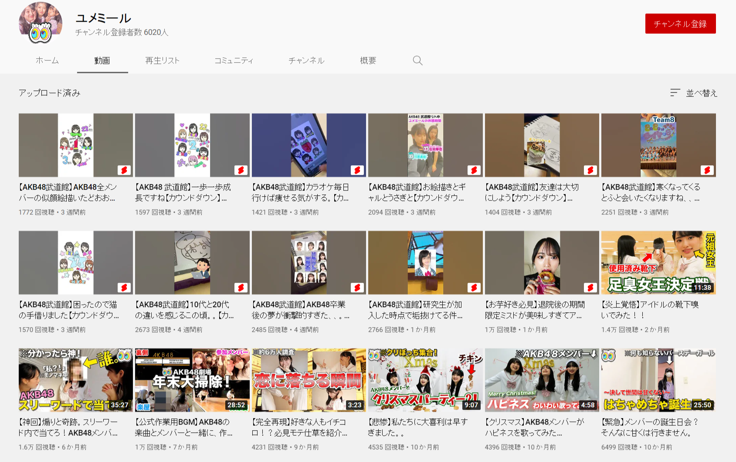Open the 足臭女王決定 11:38 thumbnail

coord(658,263)
